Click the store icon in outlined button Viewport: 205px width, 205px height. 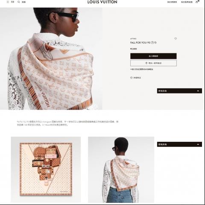146,63
